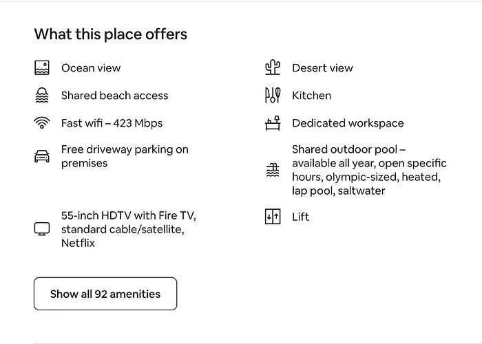482x344 pixels.
Task: Click the Shared outdoor pool icon
Action: point(273,170)
